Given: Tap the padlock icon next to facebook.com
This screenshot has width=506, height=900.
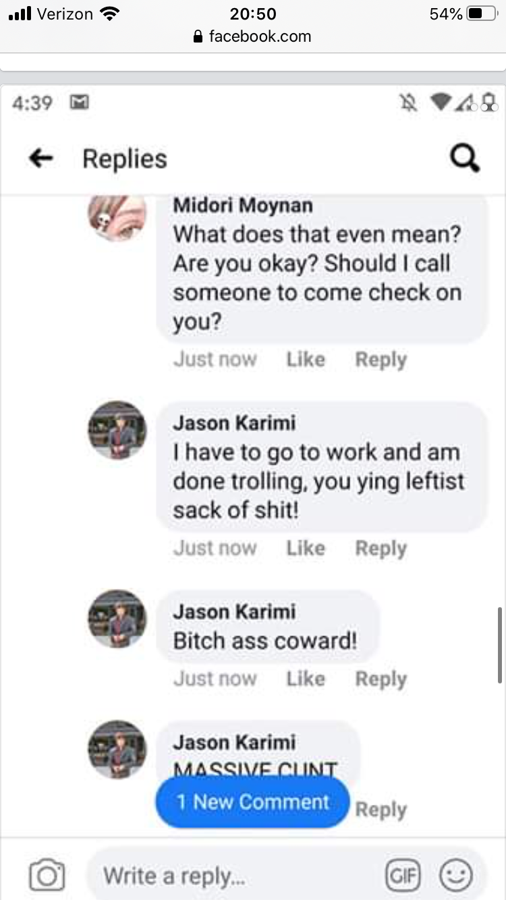Looking at the screenshot, I should [x=198, y=36].
